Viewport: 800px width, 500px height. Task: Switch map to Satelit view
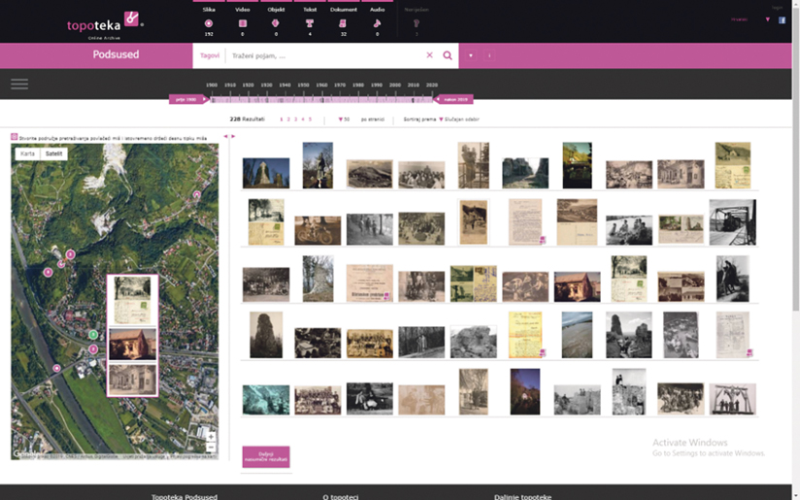pyautogui.click(x=53, y=153)
